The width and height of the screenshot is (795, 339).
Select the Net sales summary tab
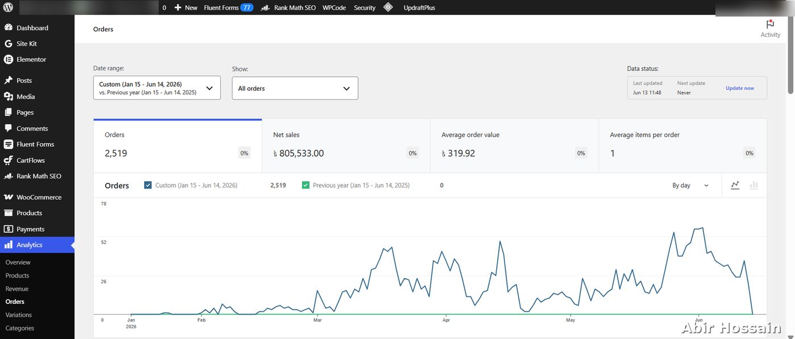[346, 145]
